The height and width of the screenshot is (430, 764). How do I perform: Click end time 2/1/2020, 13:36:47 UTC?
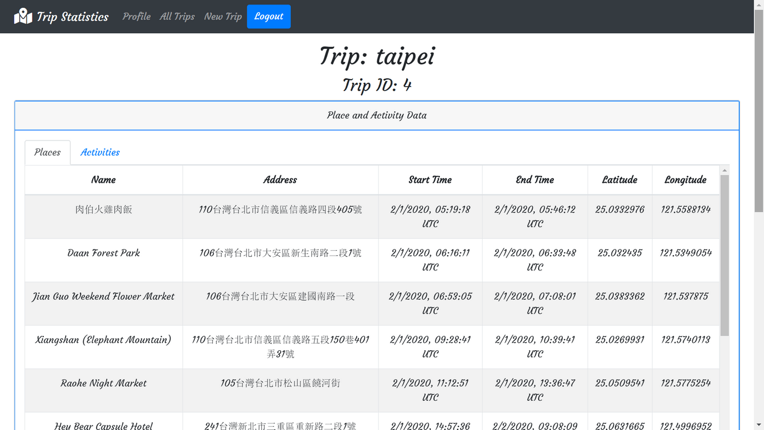click(x=535, y=390)
